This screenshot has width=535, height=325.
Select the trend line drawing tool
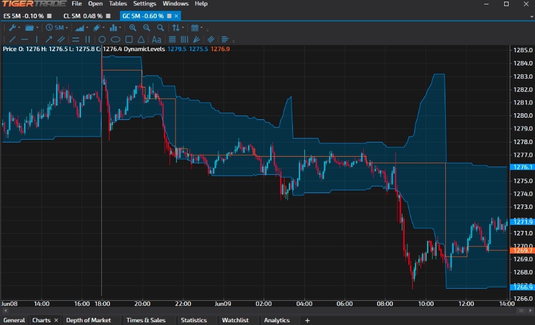pos(11,39)
